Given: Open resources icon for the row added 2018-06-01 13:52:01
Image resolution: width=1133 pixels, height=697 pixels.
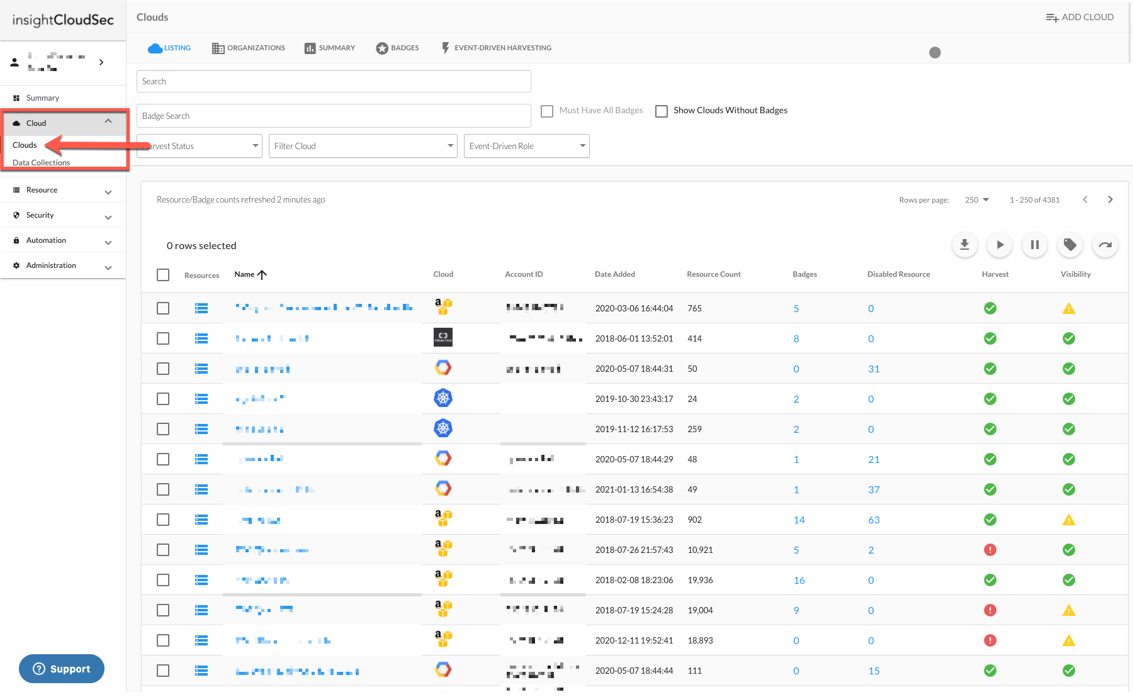Looking at the screenshot, I should tap(201, 338).
